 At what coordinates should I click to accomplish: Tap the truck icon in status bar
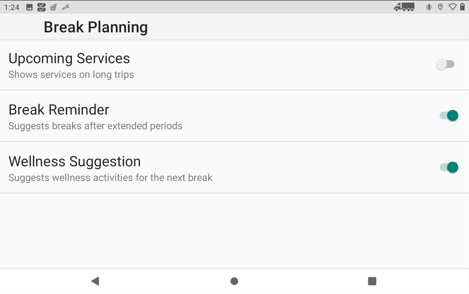pos(404,7)
